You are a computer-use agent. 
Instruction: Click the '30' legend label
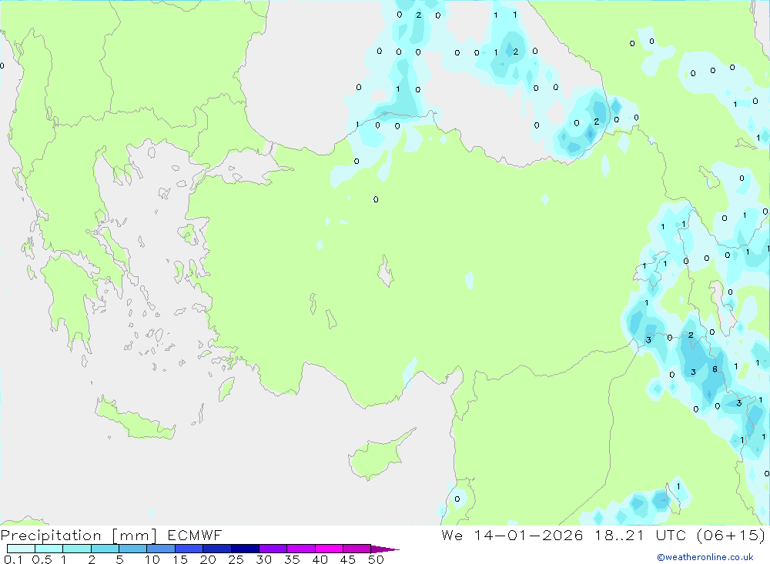point(263,559)
